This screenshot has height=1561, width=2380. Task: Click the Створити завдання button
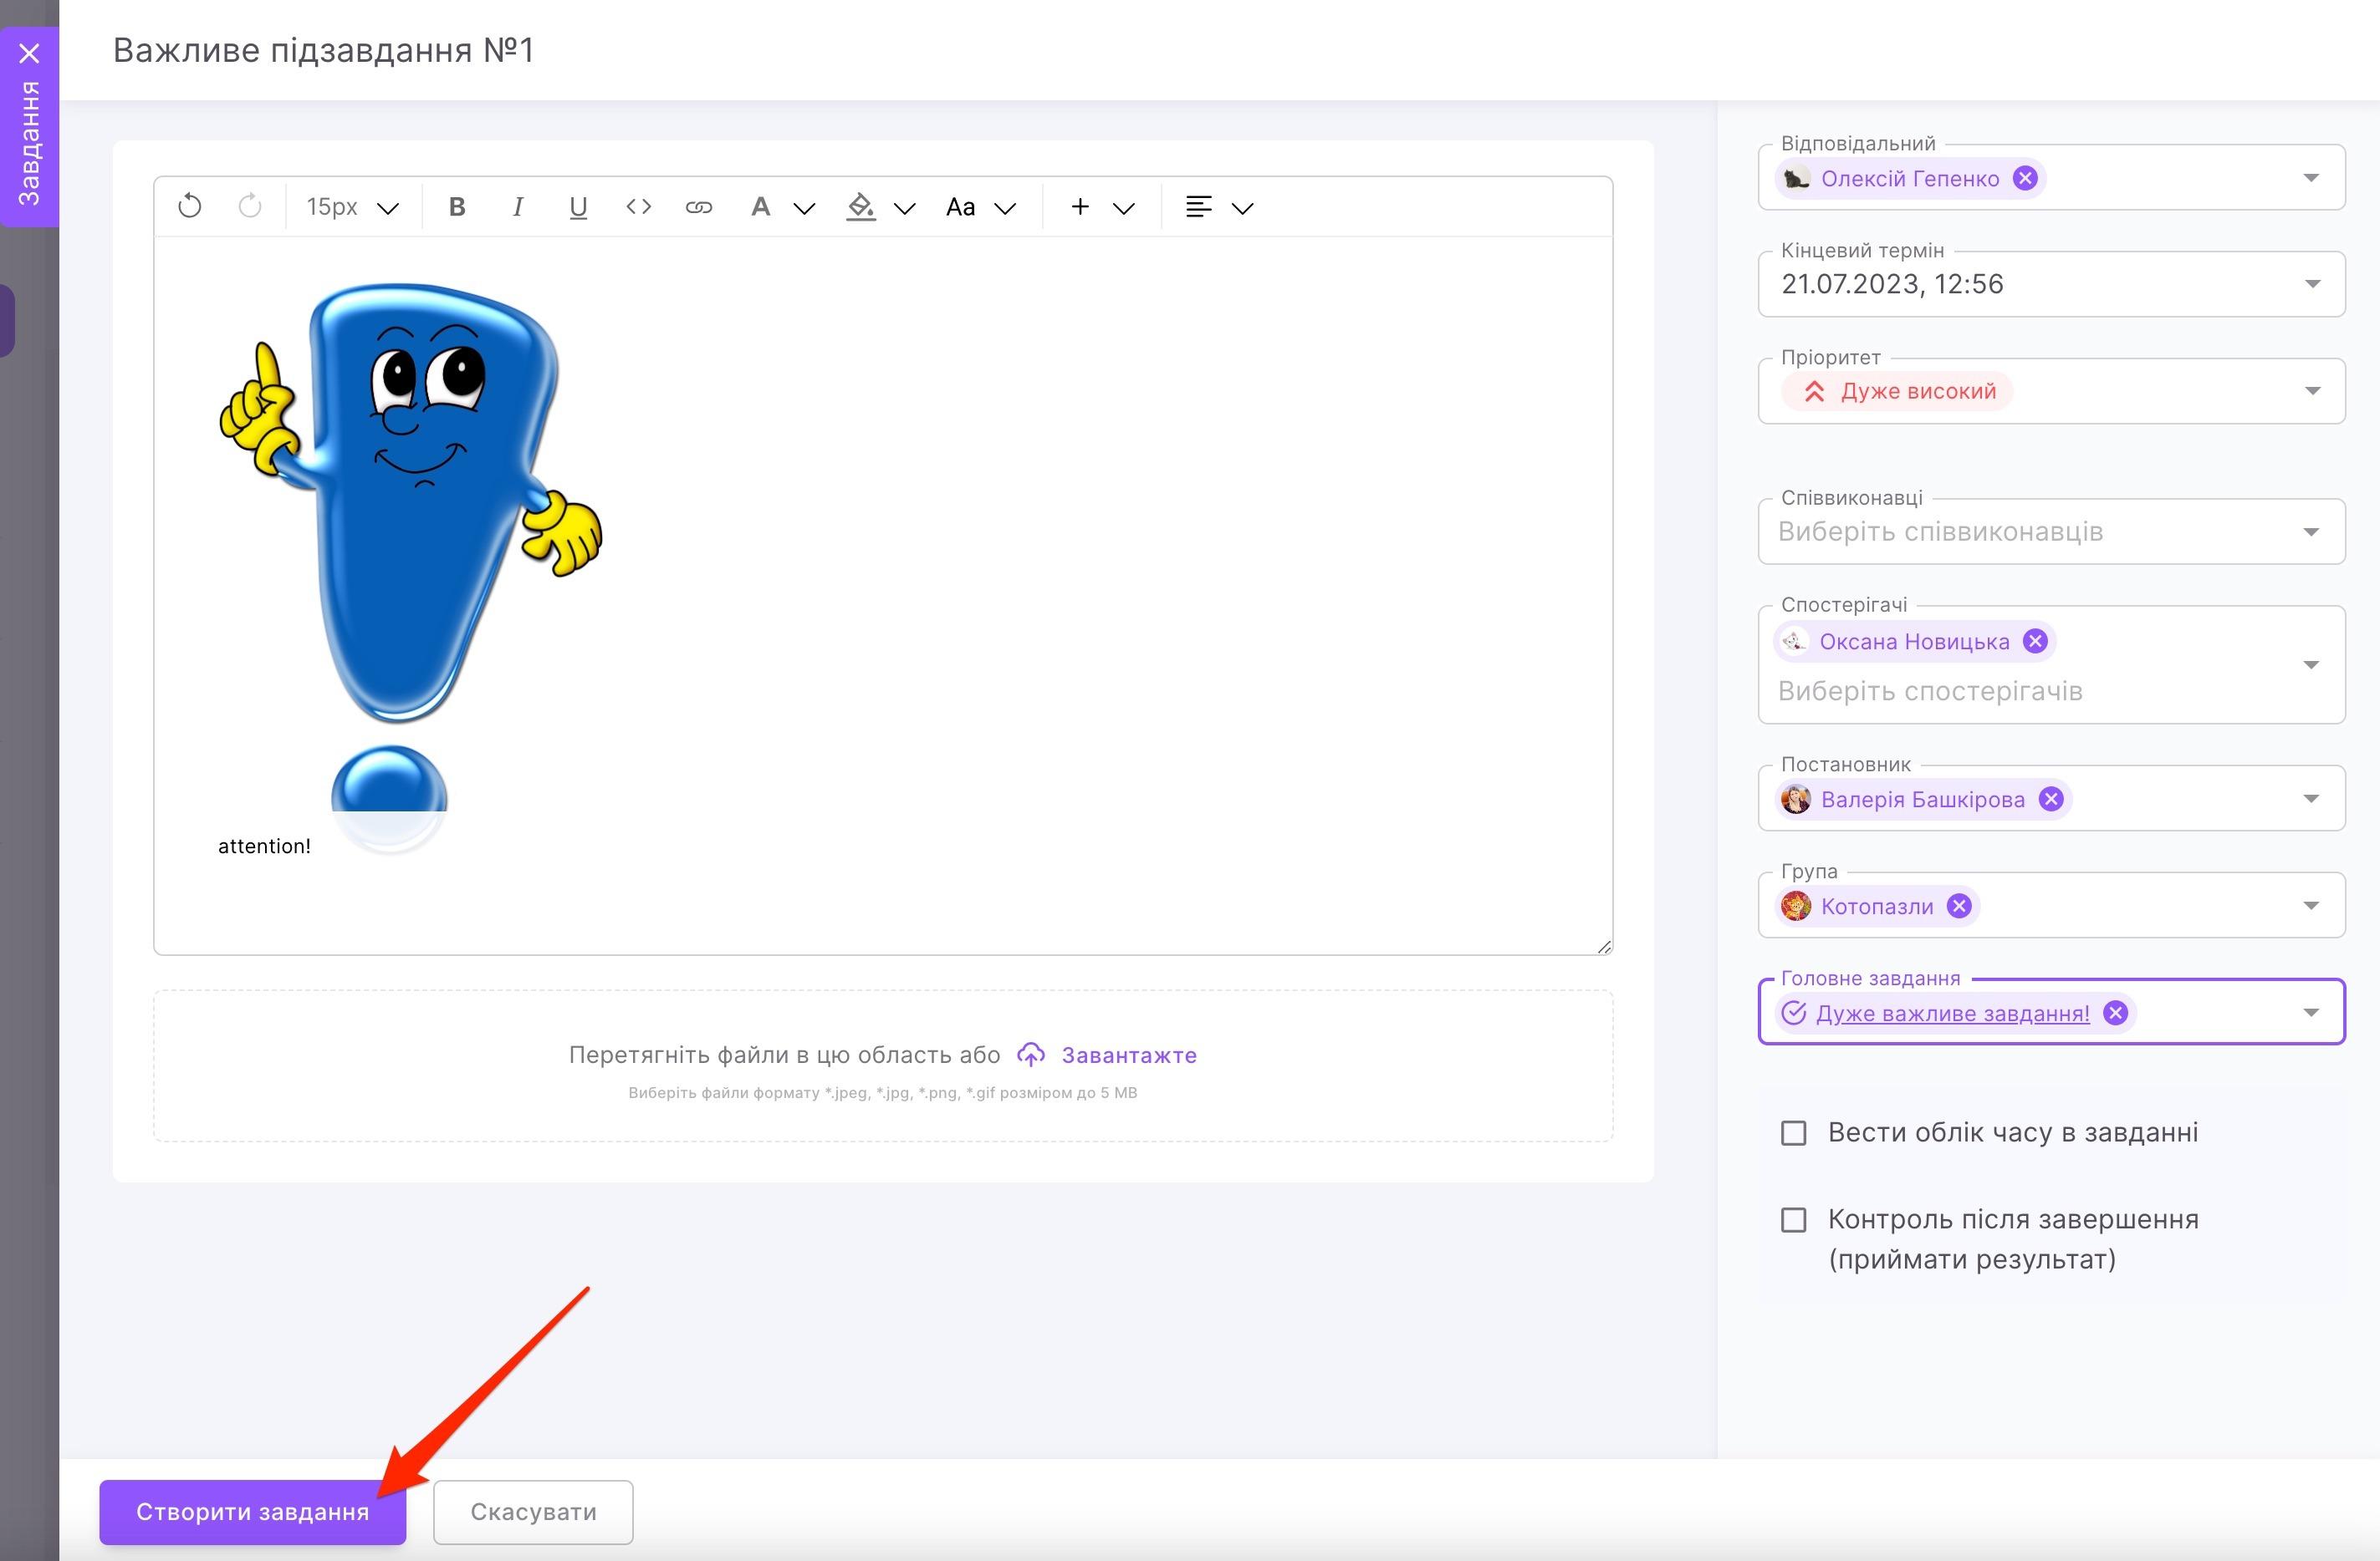(x=252, y=1512)
